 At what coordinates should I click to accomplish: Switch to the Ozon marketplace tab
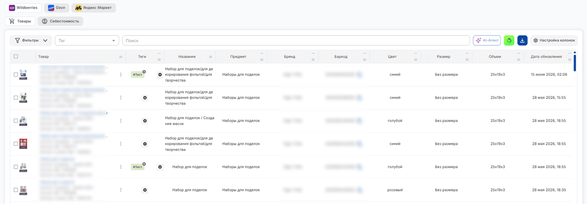pyautogui.click(x=57, y=8)
